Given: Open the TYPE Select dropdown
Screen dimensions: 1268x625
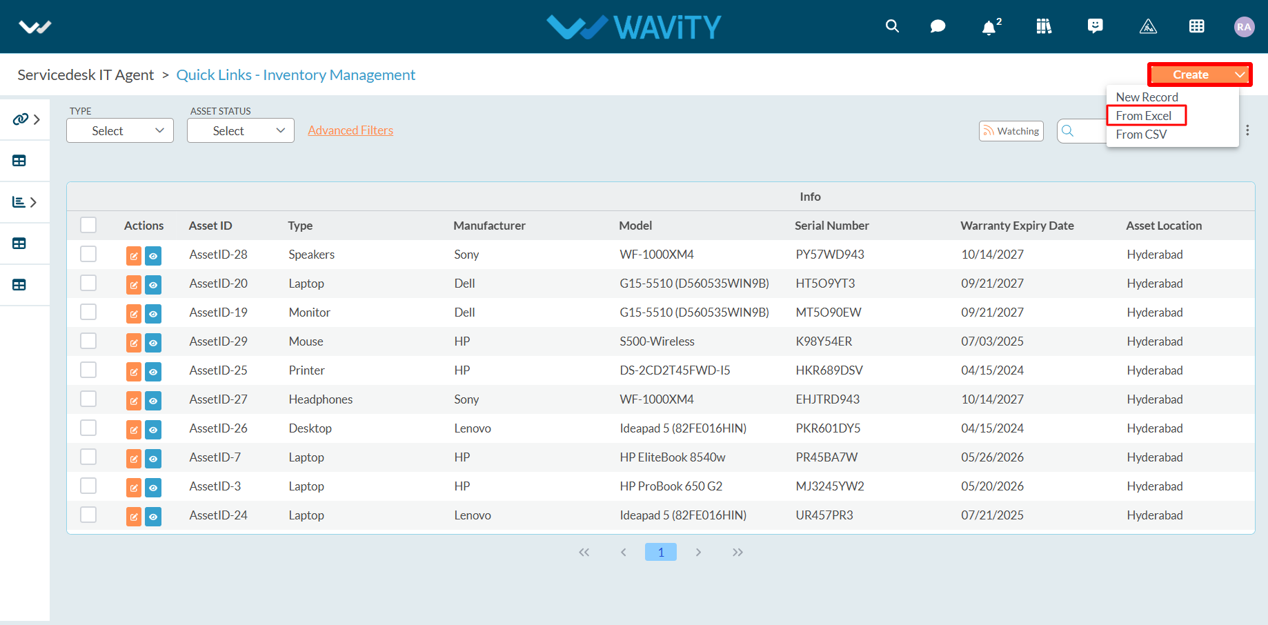Looking at the screenshot, I should [120, 130].
